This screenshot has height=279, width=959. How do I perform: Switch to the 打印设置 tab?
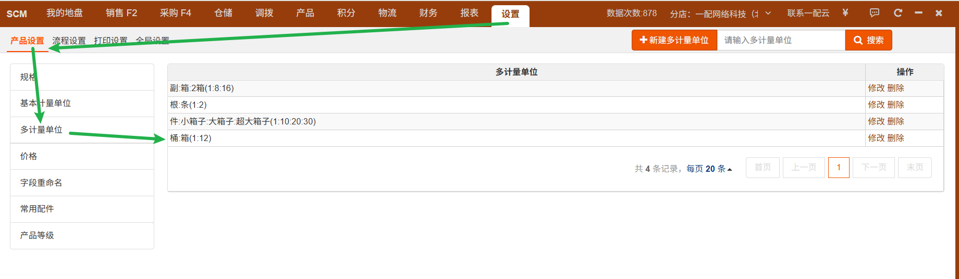[x=110, y=41]
